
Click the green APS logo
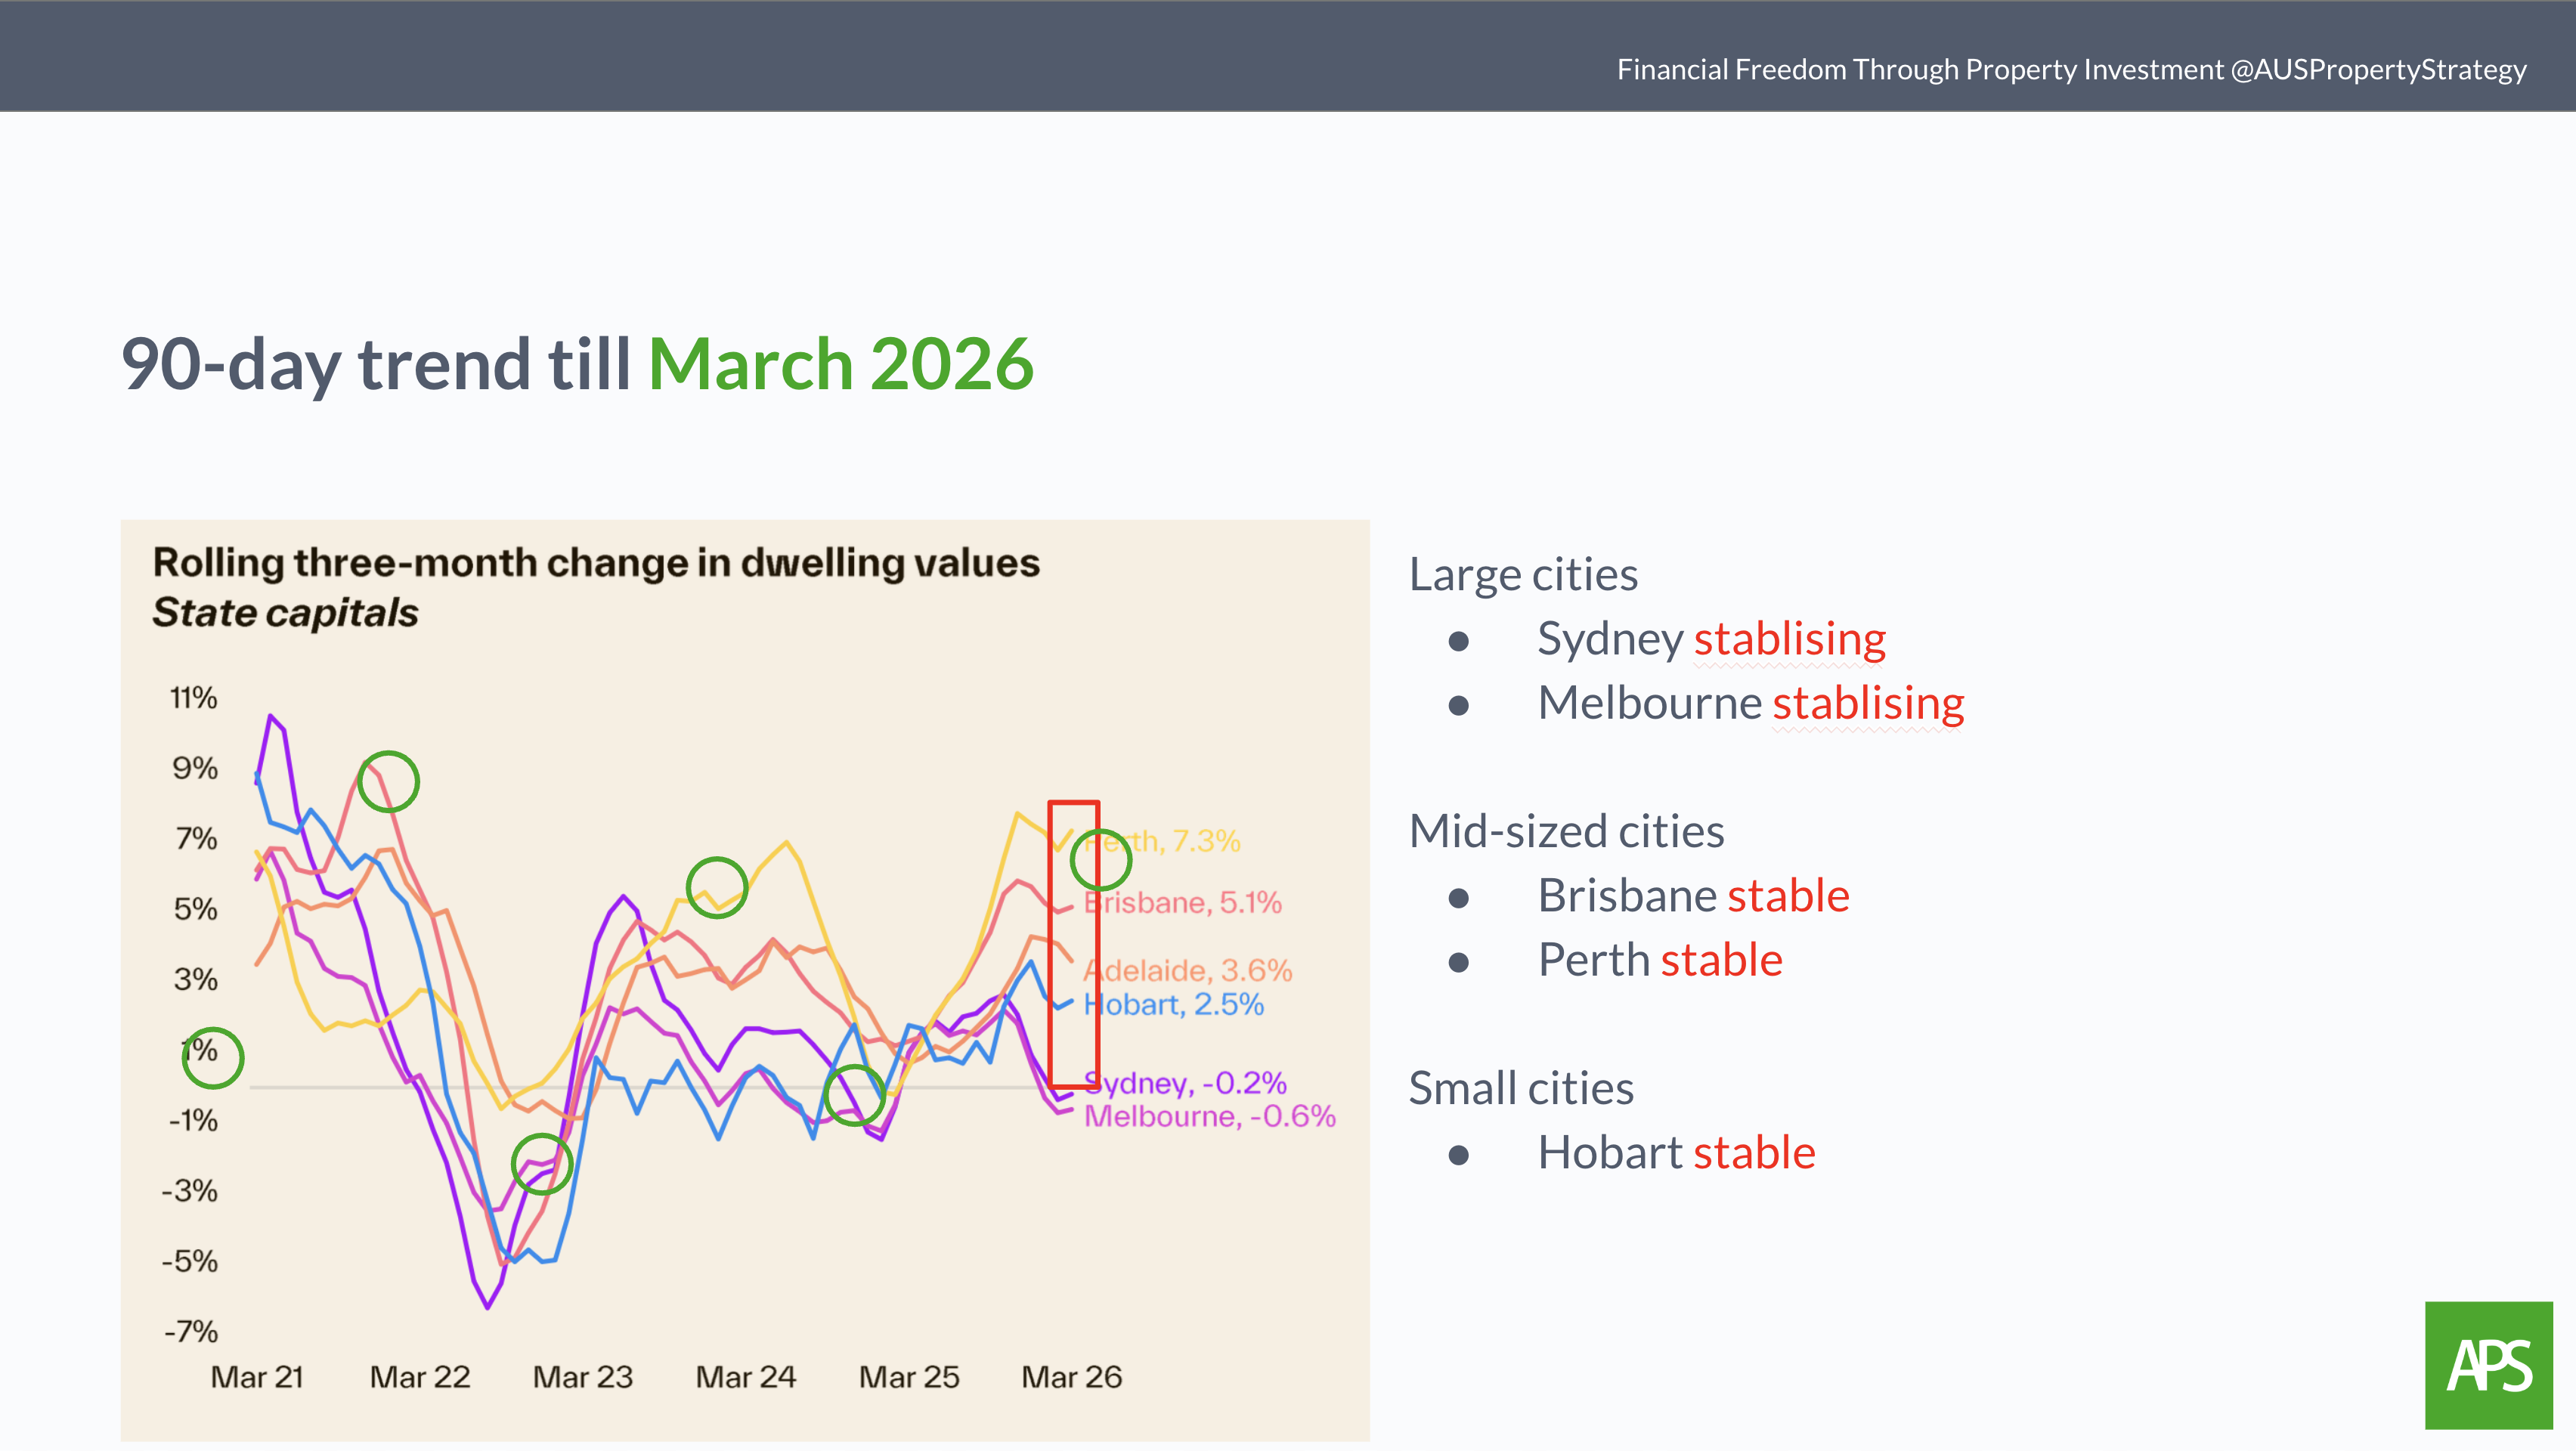(x=2488, y=1365)
